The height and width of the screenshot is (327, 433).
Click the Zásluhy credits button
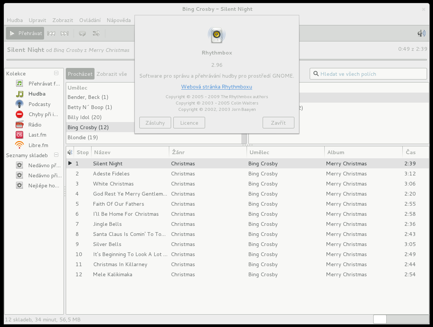point(155,123)
